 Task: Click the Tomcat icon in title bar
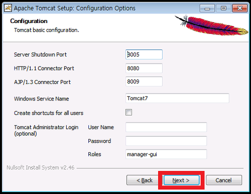(x=8, y=8)
